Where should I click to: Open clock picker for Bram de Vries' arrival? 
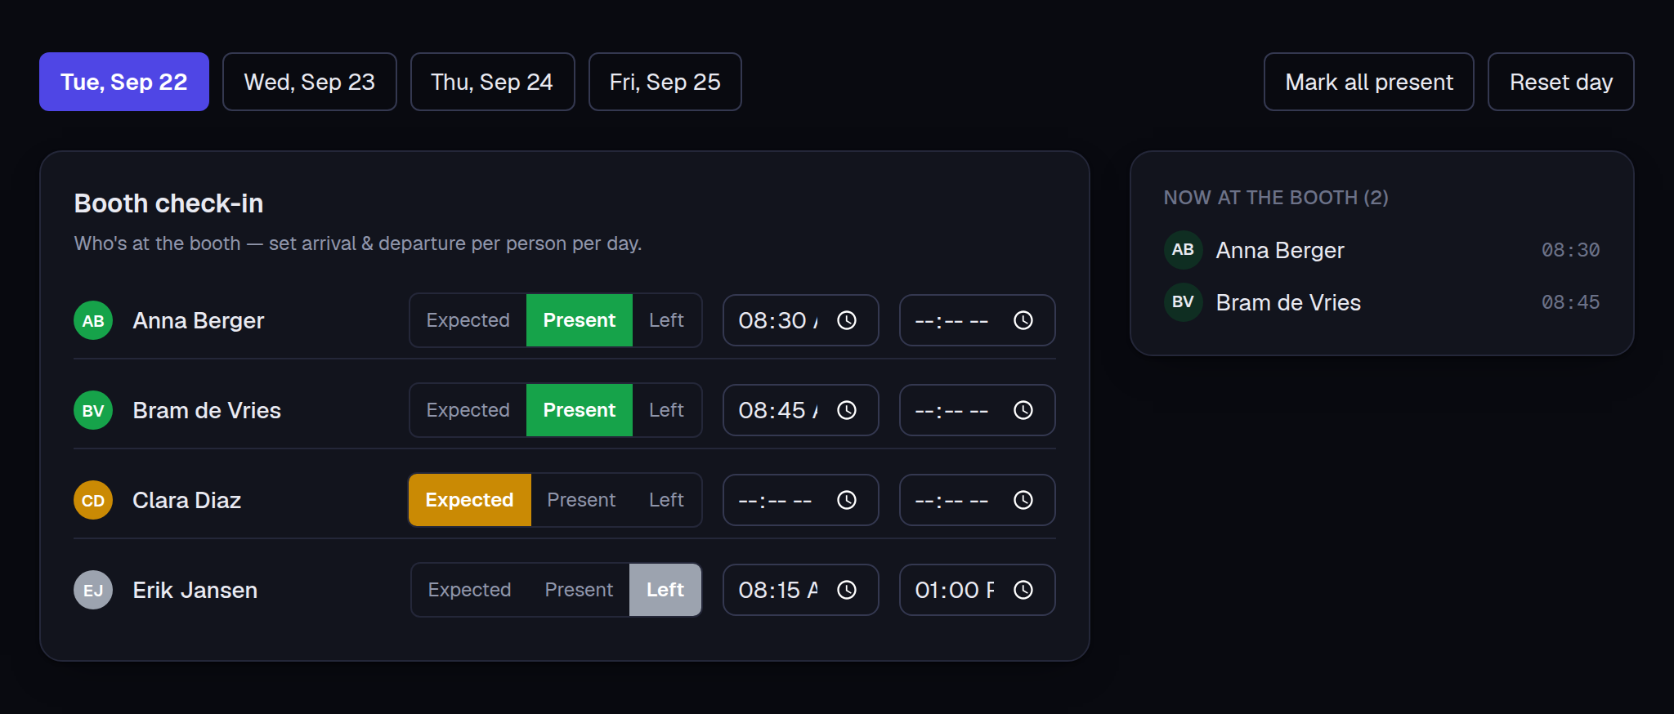pyautogui.click(x=847, y=410)
